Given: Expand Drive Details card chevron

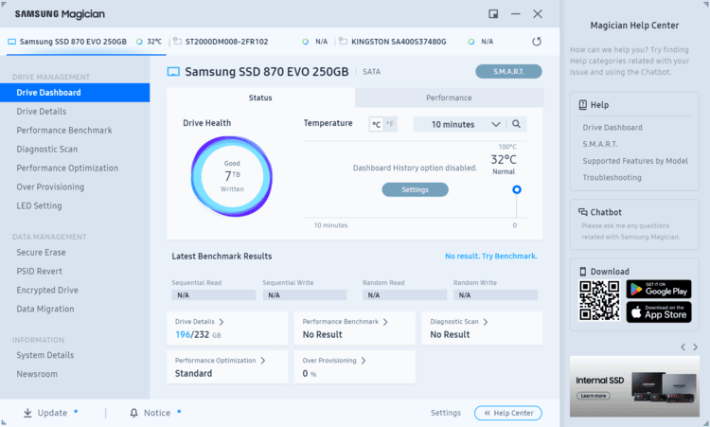Looking at the screenshot, I should (222, 322).
